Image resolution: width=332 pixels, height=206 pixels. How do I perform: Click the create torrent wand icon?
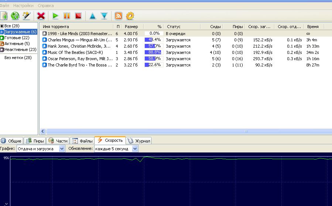pyautogui.click(x=27, y=16)
